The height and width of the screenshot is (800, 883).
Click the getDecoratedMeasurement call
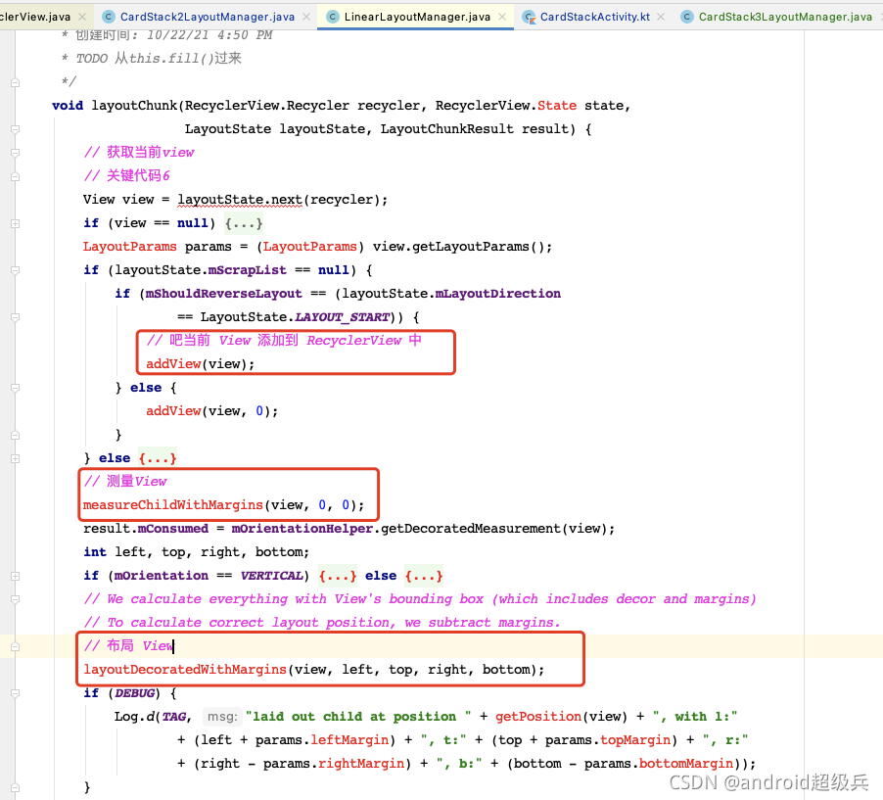pos(471,529)
